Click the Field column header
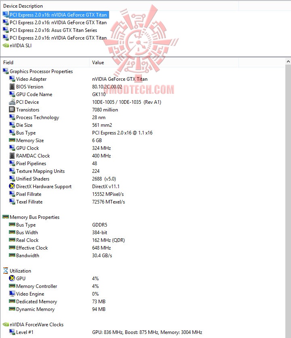This screenshot has height=338, width=291. 8,63
